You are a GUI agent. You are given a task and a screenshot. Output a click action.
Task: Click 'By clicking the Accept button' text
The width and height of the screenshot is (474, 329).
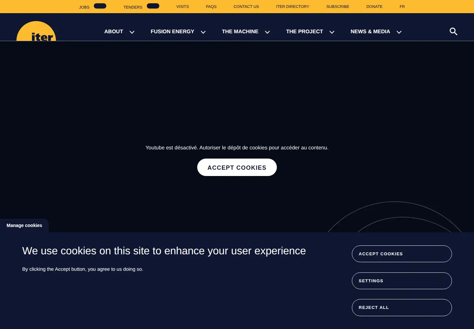(83, 269)
